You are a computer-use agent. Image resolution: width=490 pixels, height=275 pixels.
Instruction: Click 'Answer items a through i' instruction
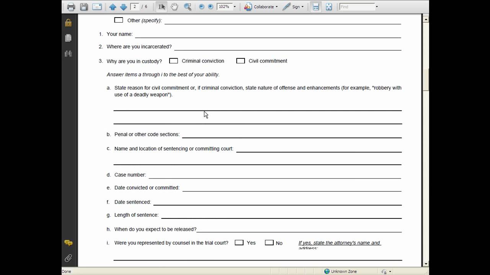163,74
